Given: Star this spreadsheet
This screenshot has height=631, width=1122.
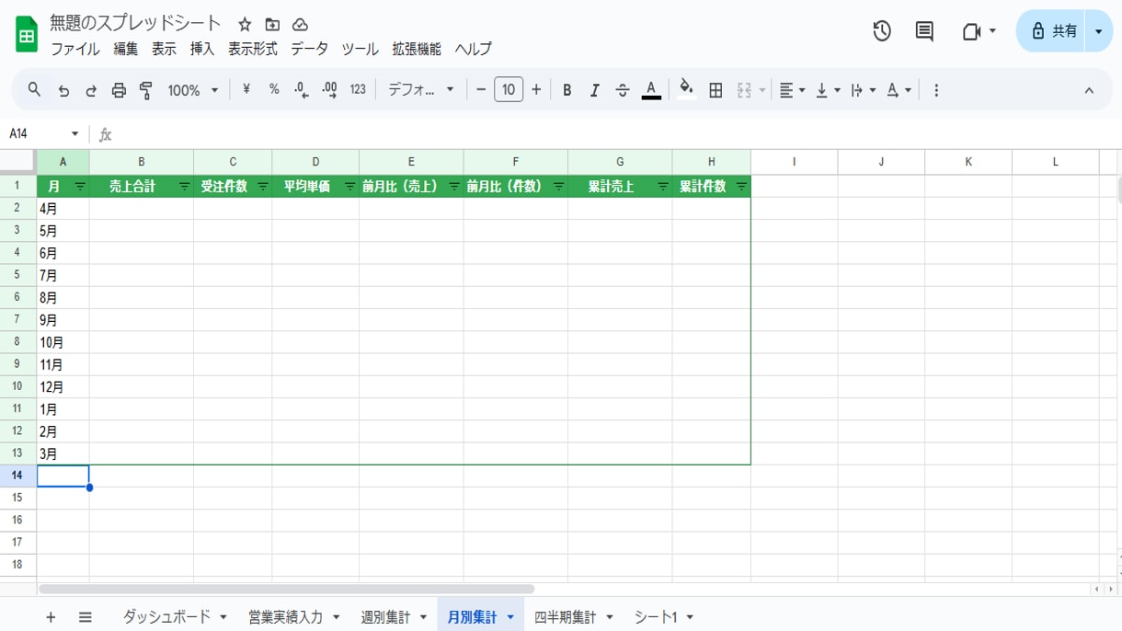Looking at the screenshot, I should coord(245,25).
